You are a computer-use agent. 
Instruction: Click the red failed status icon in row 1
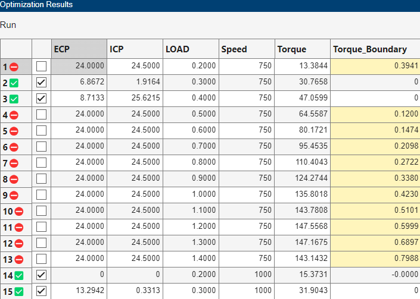coord(14,67)
